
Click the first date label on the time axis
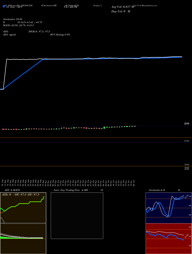(x=3, y=182)
